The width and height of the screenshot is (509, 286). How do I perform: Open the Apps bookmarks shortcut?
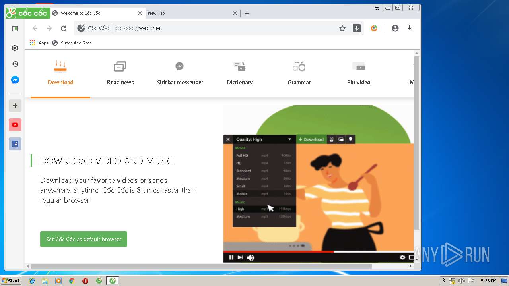[x=39, y=43]
